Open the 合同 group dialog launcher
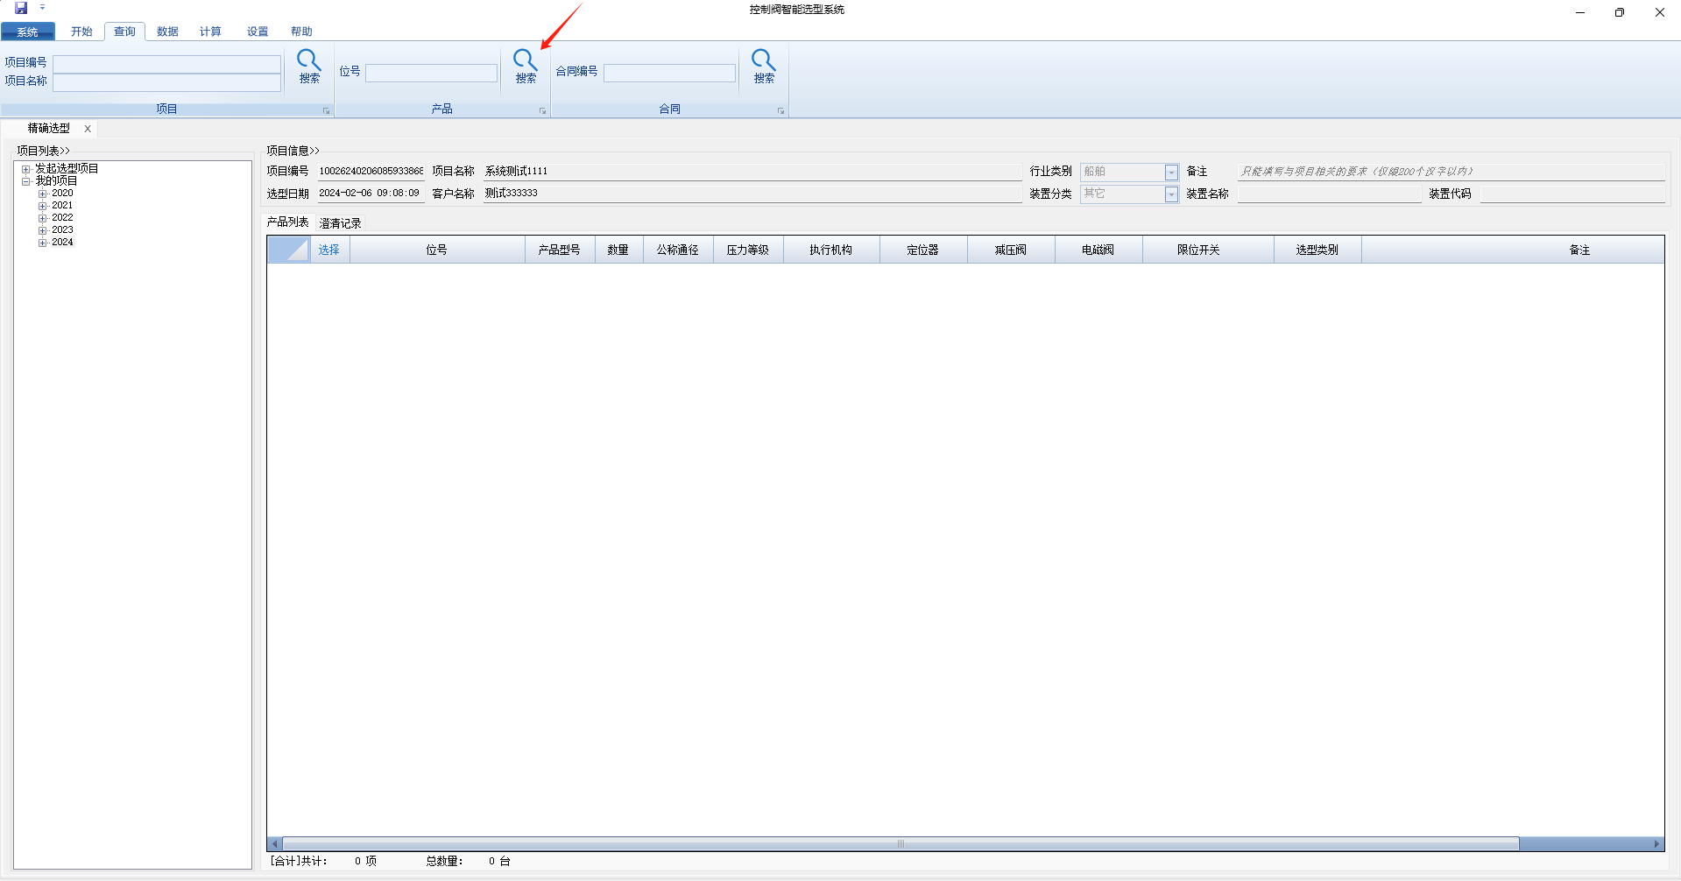The width and height of the screenshot is (1681, 881). (780, 111)
